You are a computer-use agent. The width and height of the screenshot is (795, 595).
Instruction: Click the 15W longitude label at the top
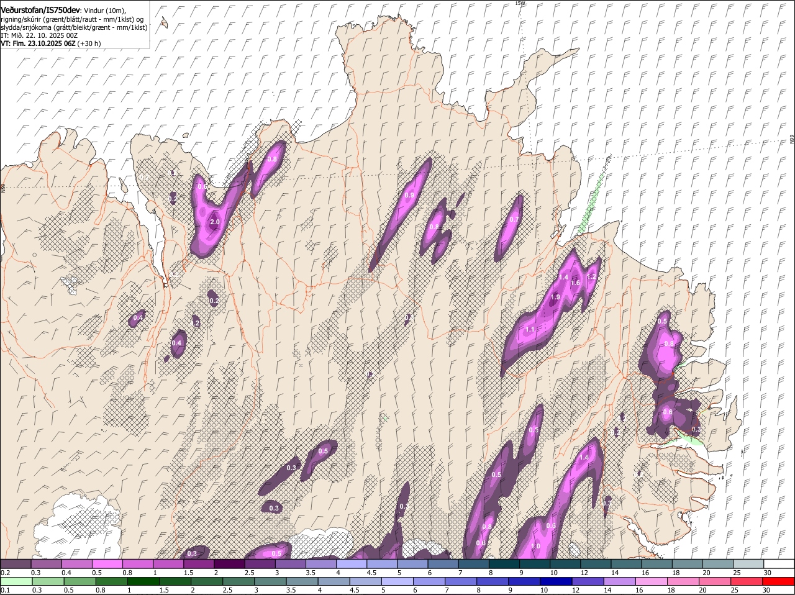coord(520,4)
